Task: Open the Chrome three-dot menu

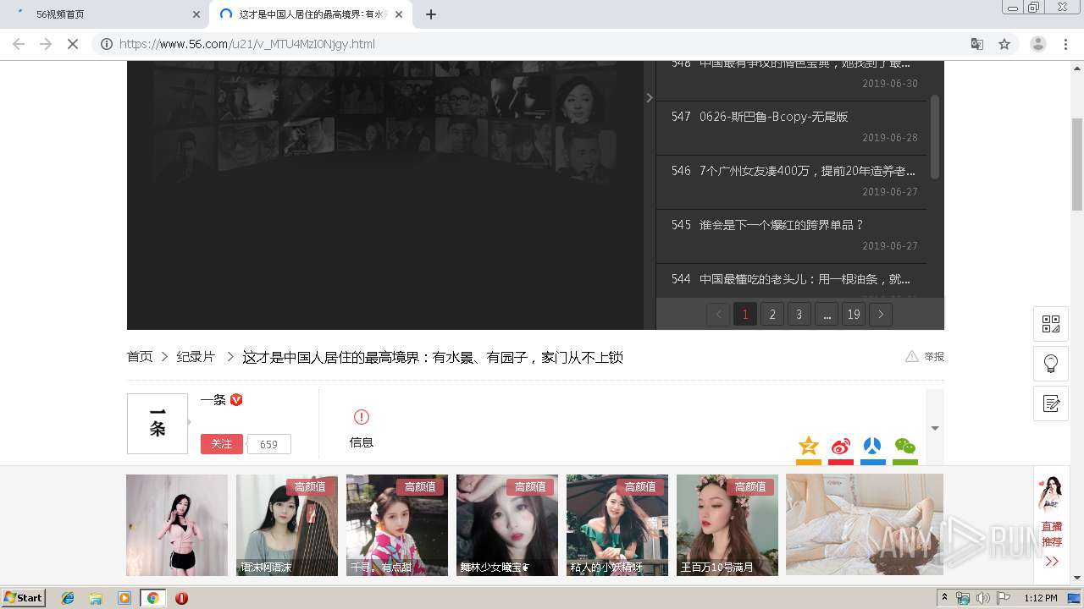Action: coord(1066,44)
